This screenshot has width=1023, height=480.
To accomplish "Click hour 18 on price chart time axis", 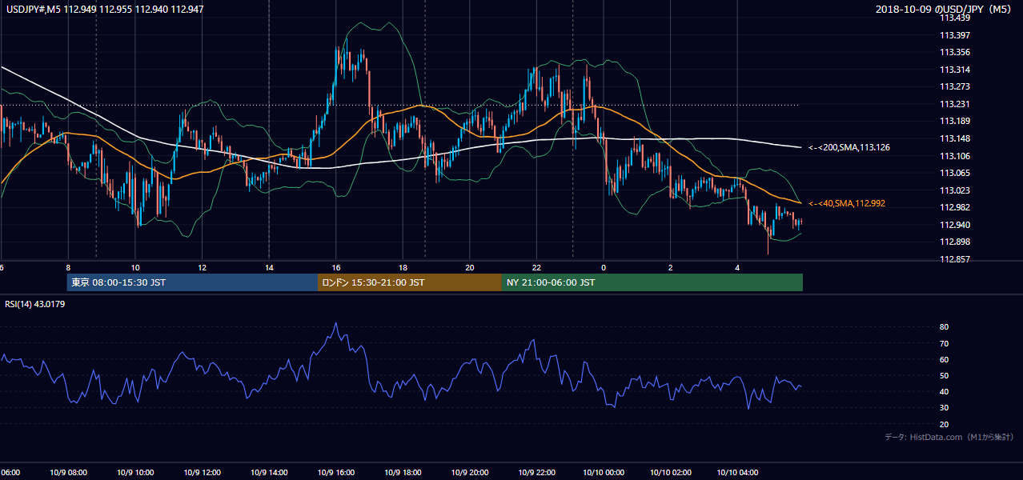I will [x=403, y=267].
